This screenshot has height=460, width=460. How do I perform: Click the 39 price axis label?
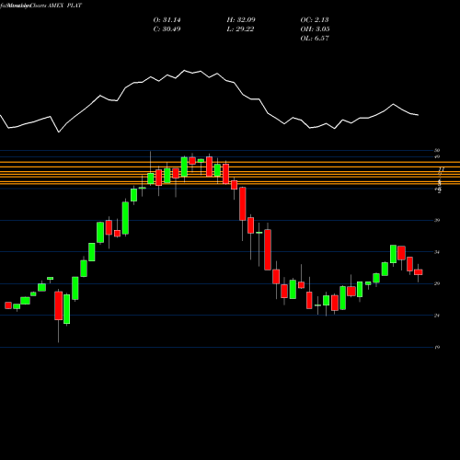point(437,220)
